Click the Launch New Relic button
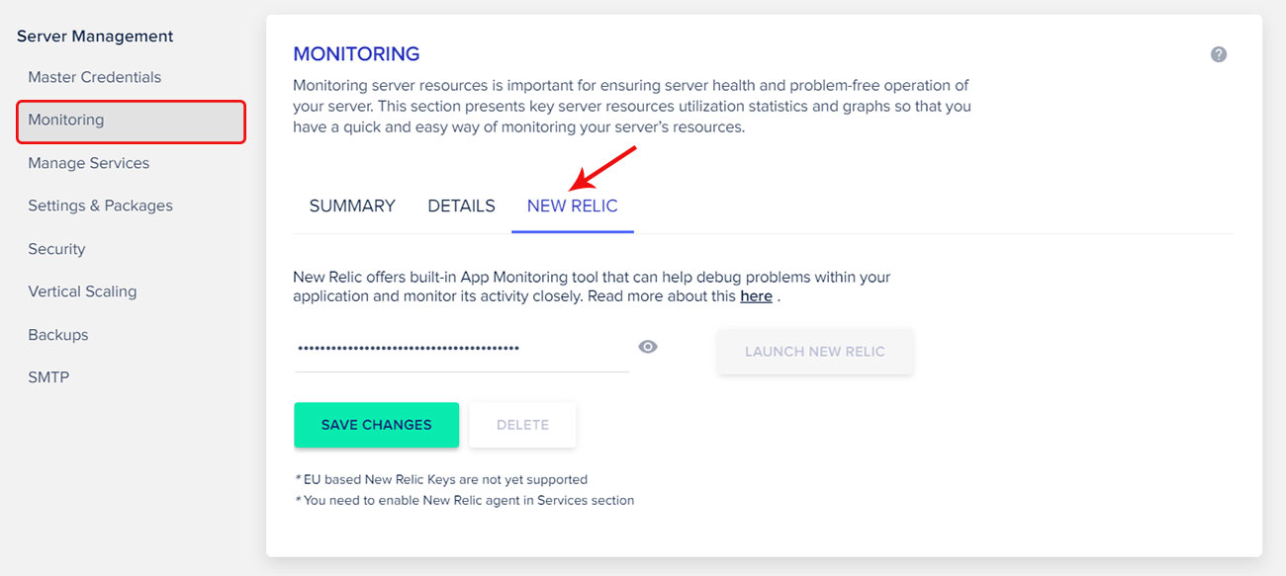 click(814, 351)
